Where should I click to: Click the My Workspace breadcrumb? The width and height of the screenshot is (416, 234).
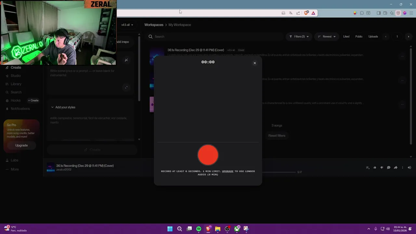coord(180,25)
